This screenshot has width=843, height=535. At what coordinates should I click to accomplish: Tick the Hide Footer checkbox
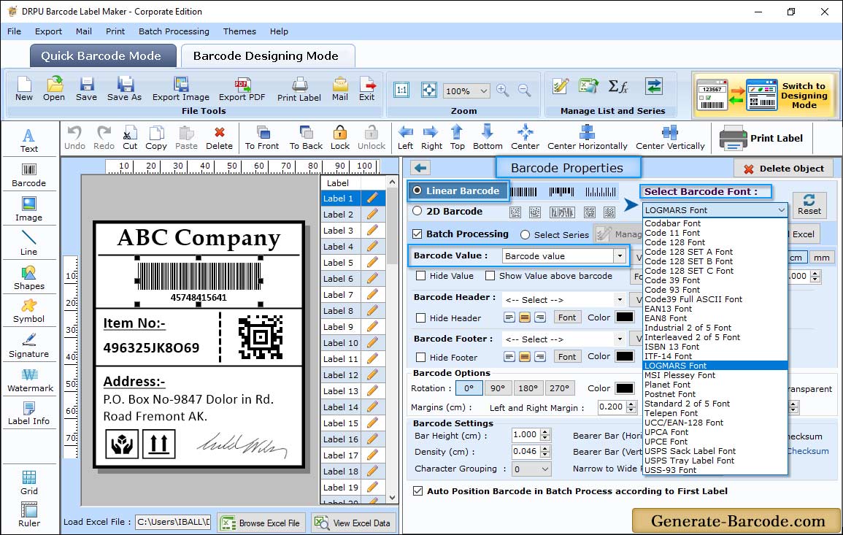[x=421, y=357]
